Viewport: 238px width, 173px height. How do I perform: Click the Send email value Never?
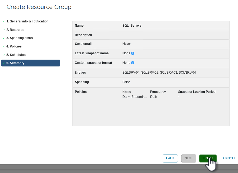pyautogui.click(x=127, y=44)
